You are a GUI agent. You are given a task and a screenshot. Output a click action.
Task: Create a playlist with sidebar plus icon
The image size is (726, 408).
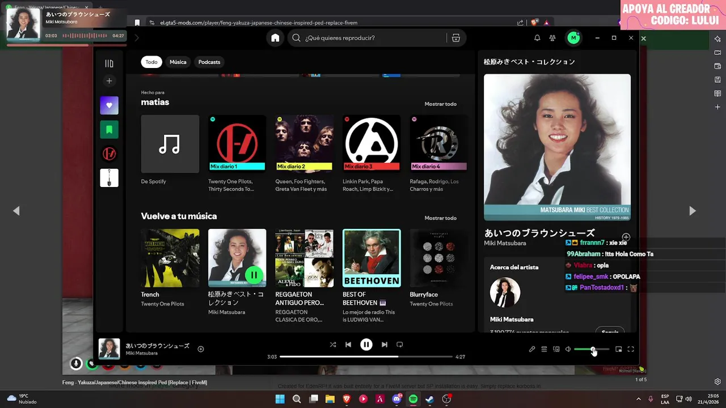point(109,81)
